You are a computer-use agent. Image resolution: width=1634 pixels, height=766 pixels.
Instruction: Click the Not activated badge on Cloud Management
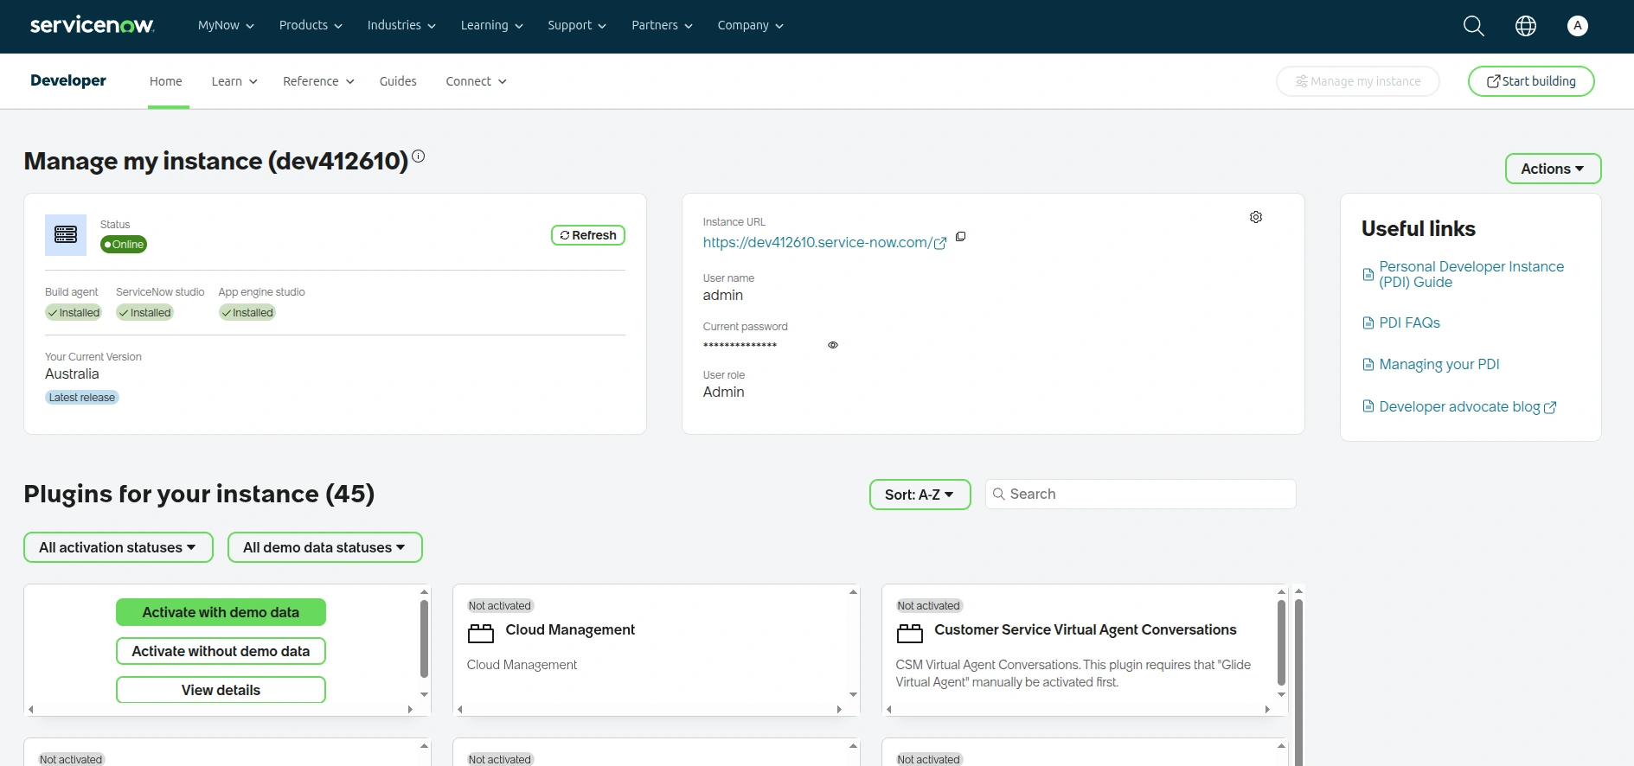500,606
